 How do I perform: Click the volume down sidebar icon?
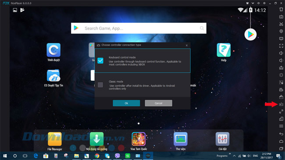tap(281, 60)
